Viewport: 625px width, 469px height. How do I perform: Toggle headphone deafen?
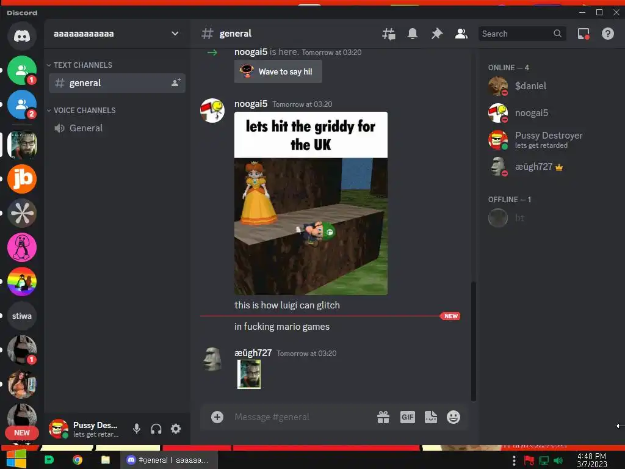(156, 429)
